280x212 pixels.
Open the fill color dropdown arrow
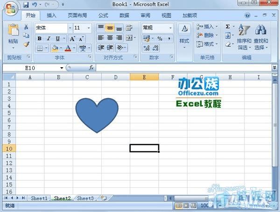tap(61, 48)
